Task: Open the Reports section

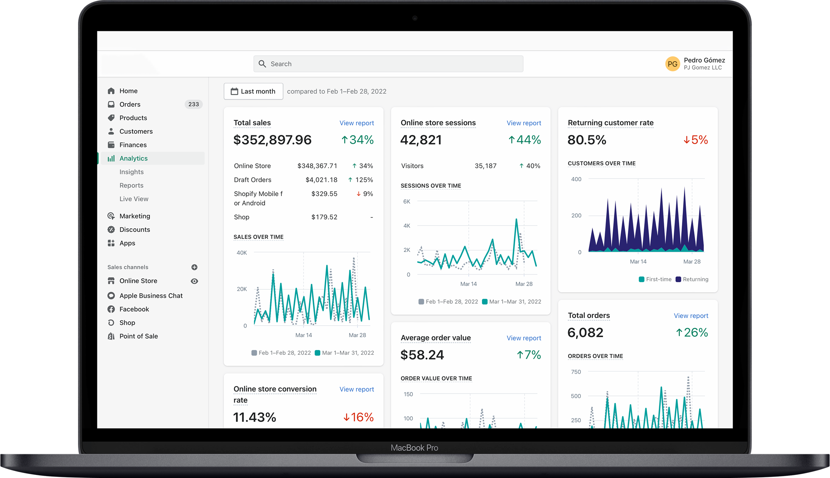Action: tap(131, 185)
